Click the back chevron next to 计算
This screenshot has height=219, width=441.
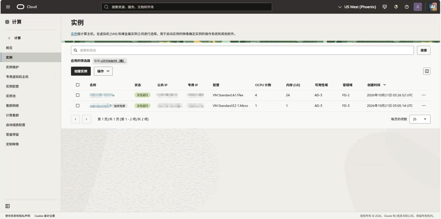tap(9, 38)
